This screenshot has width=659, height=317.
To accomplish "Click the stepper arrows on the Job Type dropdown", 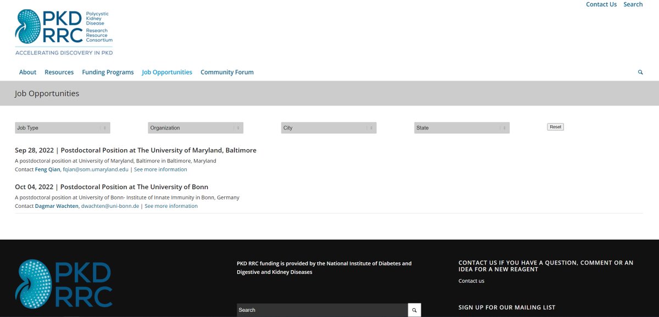I will coord(105,127).
